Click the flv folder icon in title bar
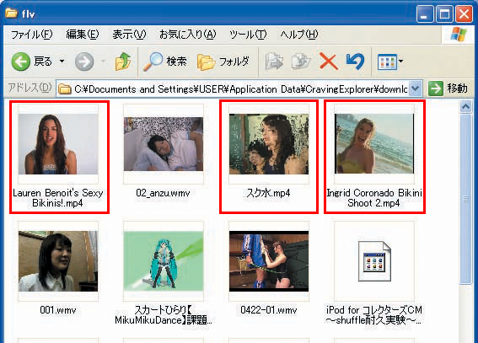This screenshot has height=343, width=478. pyautogui.click(x=11, y=13)
